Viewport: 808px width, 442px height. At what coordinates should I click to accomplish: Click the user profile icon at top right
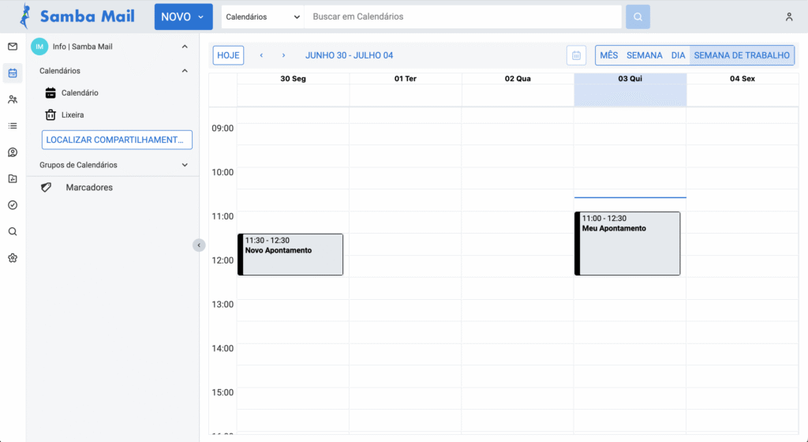(789, 17)
